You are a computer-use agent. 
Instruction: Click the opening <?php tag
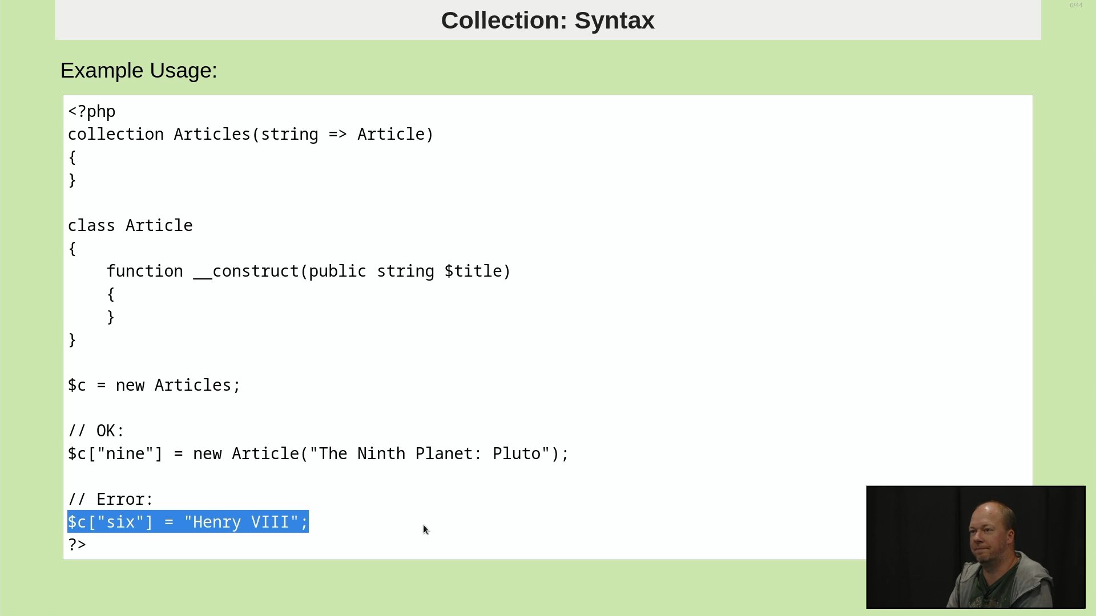tap(92, 112)
